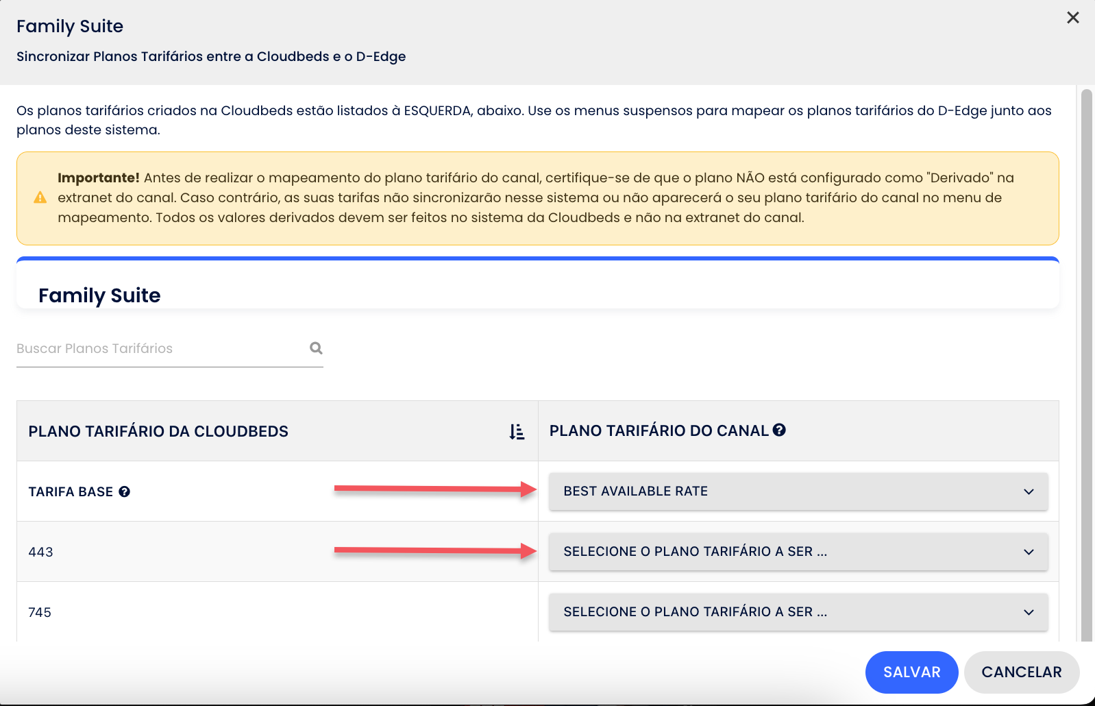Select the Tarifa Base row label
Screen dimensions: 1095x706
pos(71,492)
